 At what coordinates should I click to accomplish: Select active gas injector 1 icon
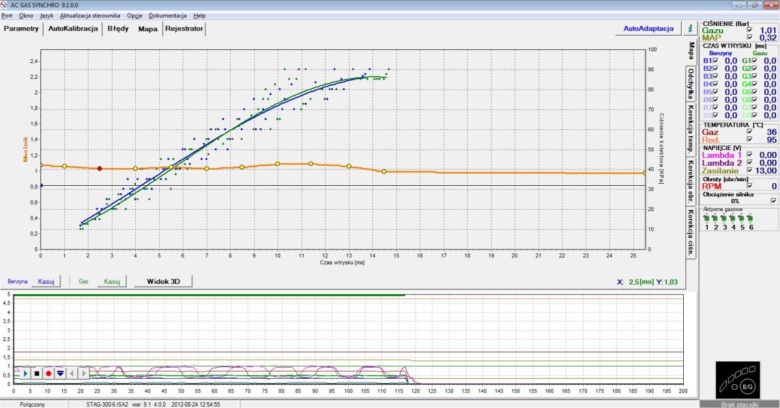[x=707, y=219]
